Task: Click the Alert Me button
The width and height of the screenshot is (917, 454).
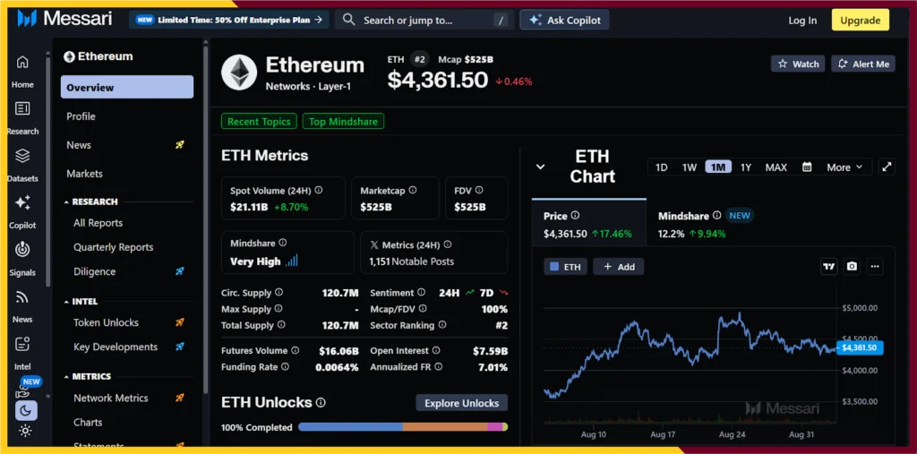Action: pos(863,64)
